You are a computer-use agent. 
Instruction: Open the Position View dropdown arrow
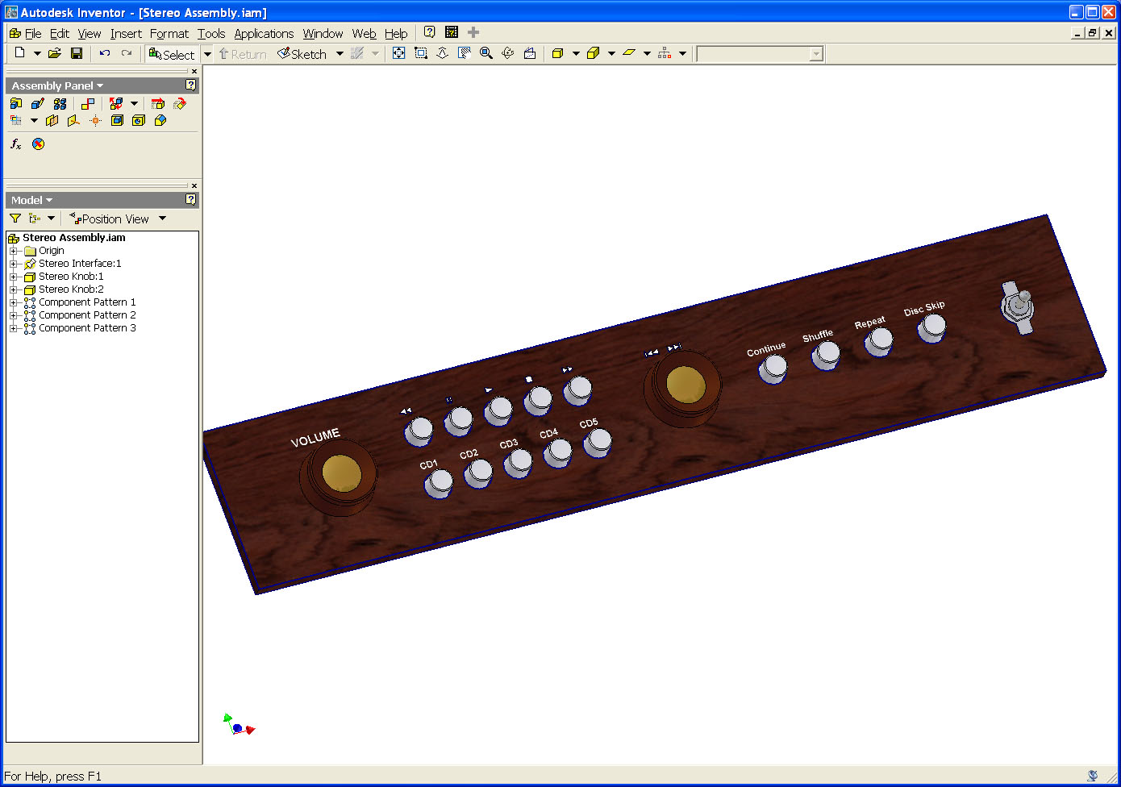tap(162, 219)
